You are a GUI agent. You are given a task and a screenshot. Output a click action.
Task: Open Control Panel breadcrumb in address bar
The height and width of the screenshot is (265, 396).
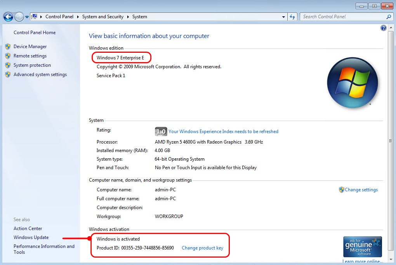[x=59, y=17]
